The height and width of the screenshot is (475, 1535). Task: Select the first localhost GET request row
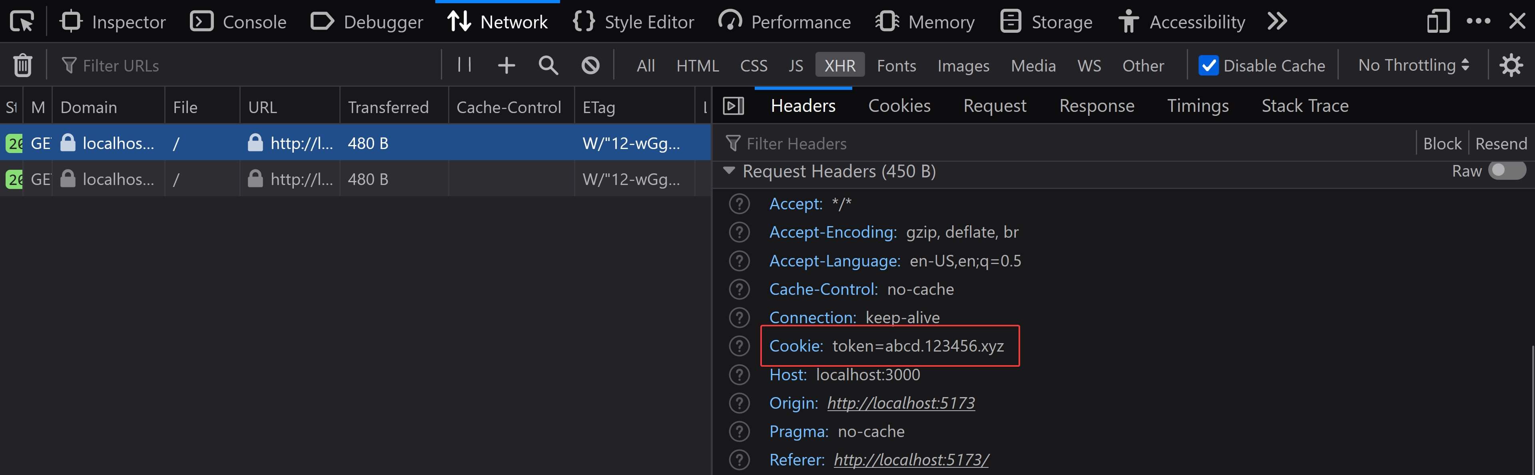(x=355, y=143)
